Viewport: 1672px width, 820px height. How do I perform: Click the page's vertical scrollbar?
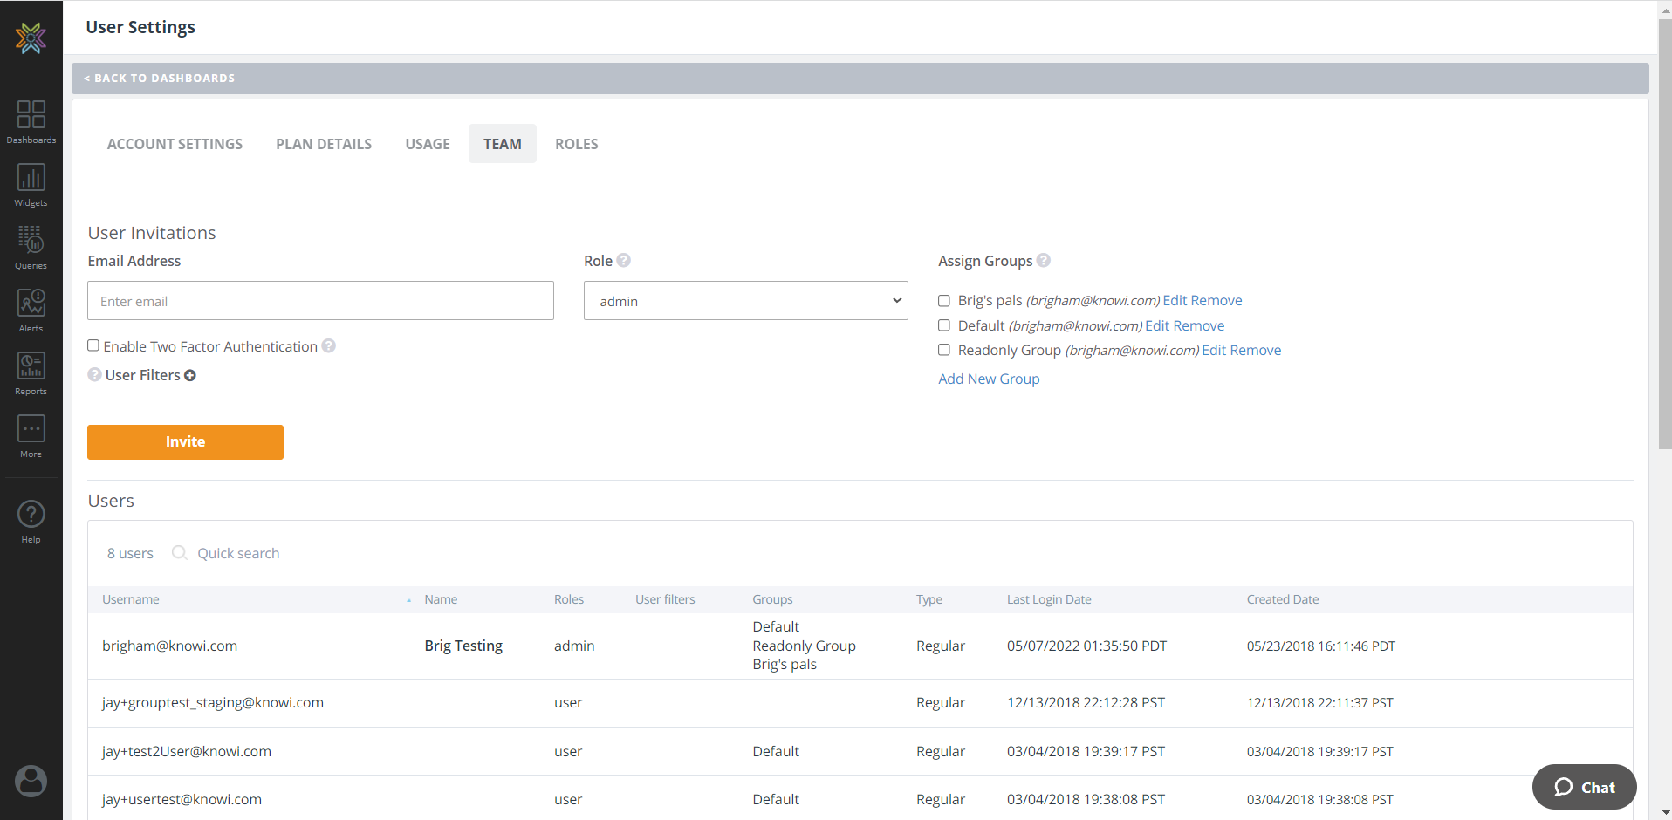[1664, 236]
